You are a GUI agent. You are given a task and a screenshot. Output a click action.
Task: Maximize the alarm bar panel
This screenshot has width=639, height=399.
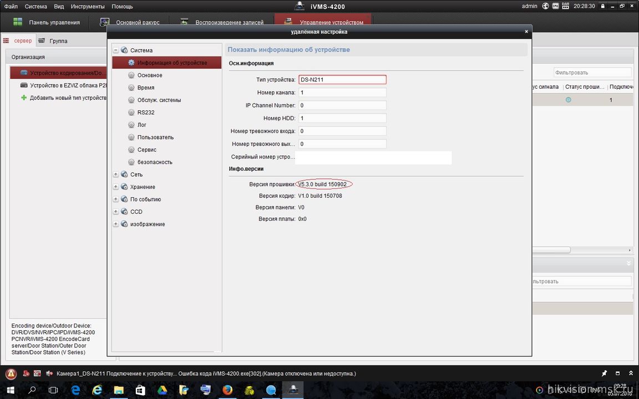point(618,374)
